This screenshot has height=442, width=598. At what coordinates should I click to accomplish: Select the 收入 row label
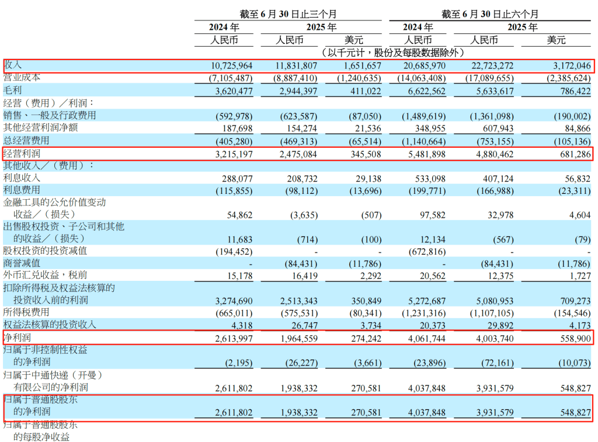(x=13, y=65)
